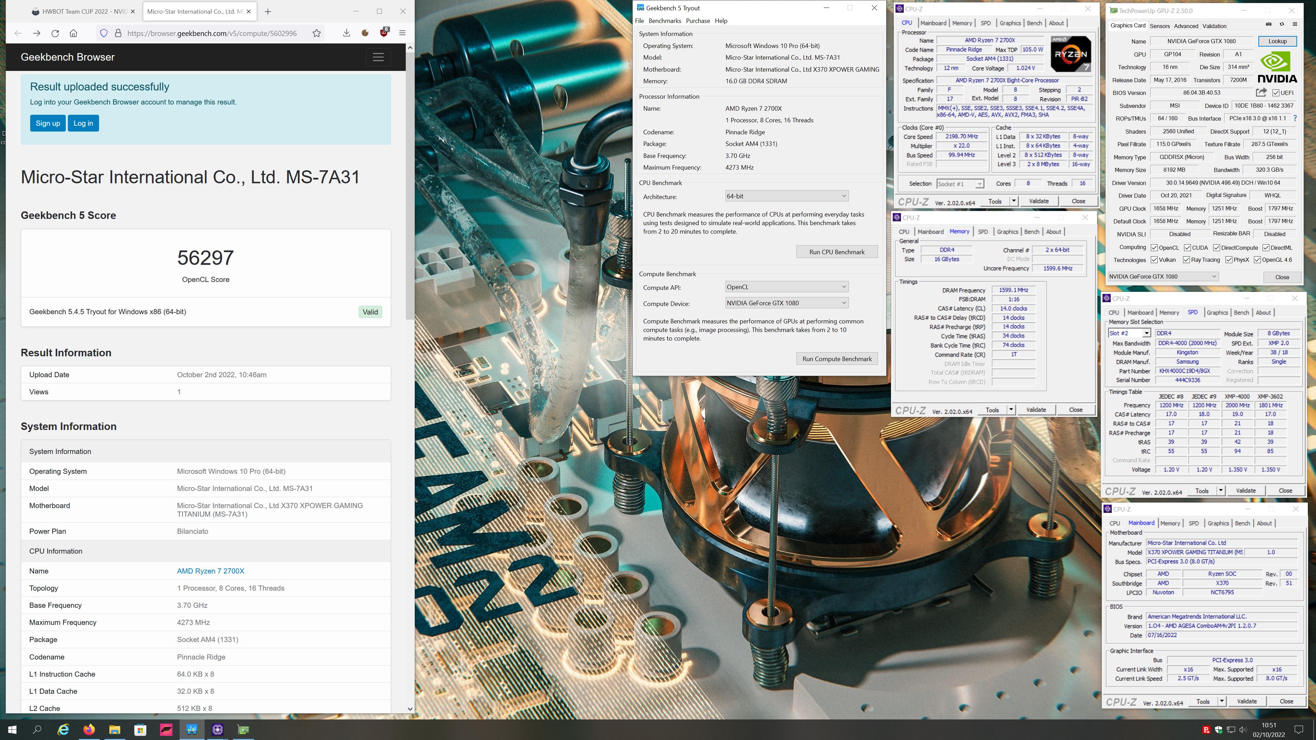Expand the Geekbench Browser navigation menu
Image resolution: width=1316 pixels, height=740 pixels.
click(378, 57)
